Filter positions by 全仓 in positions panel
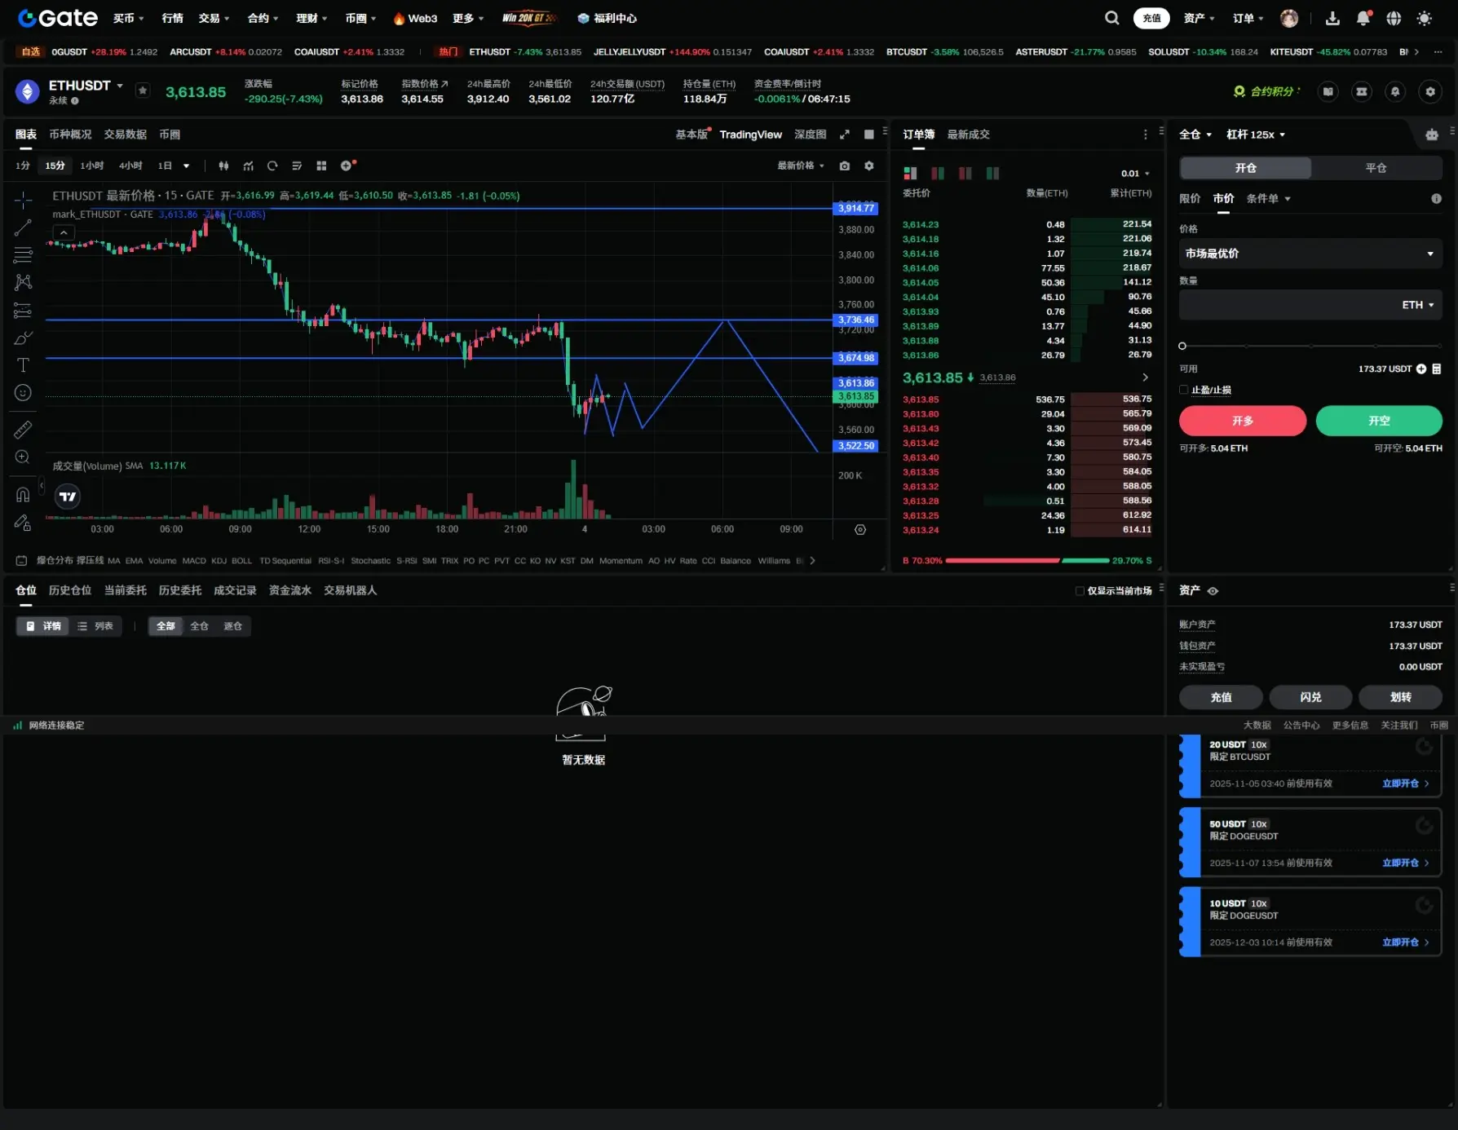This screenshot has height=1130, width=1458. coord(199,626)
